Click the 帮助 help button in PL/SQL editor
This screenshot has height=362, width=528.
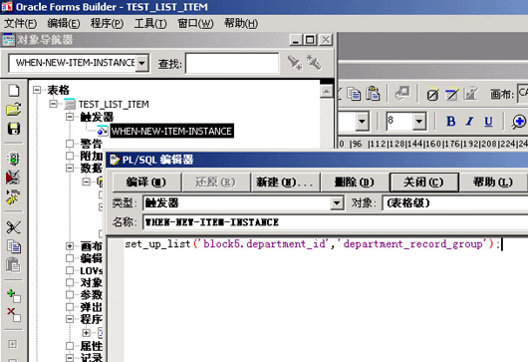493,182
